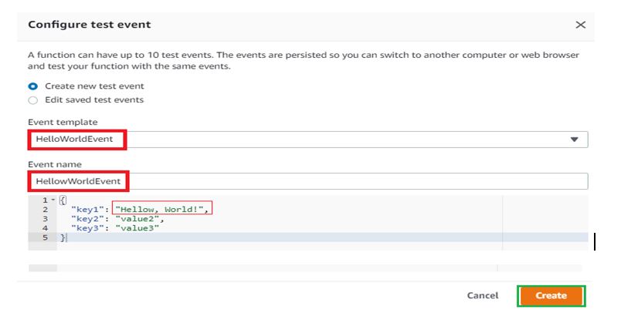Click the "value2" string on line 3
This screenshot has height=313, width=621.
coord(137,218)
